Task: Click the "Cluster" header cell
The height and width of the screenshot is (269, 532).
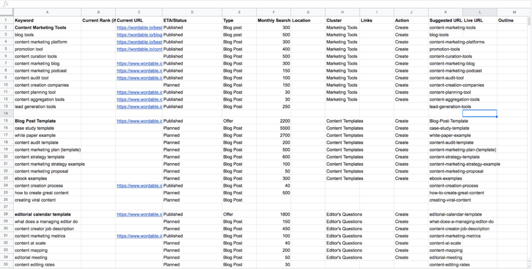Action: point(342,20)
